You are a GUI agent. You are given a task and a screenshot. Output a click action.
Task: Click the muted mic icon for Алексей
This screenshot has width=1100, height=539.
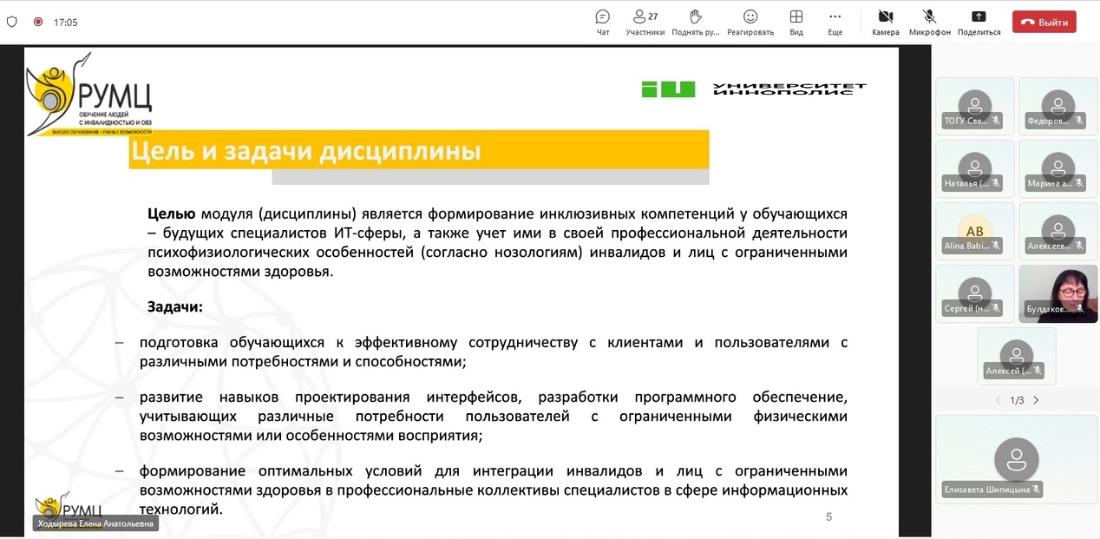pyautogui.click(x=1038, y=371)
